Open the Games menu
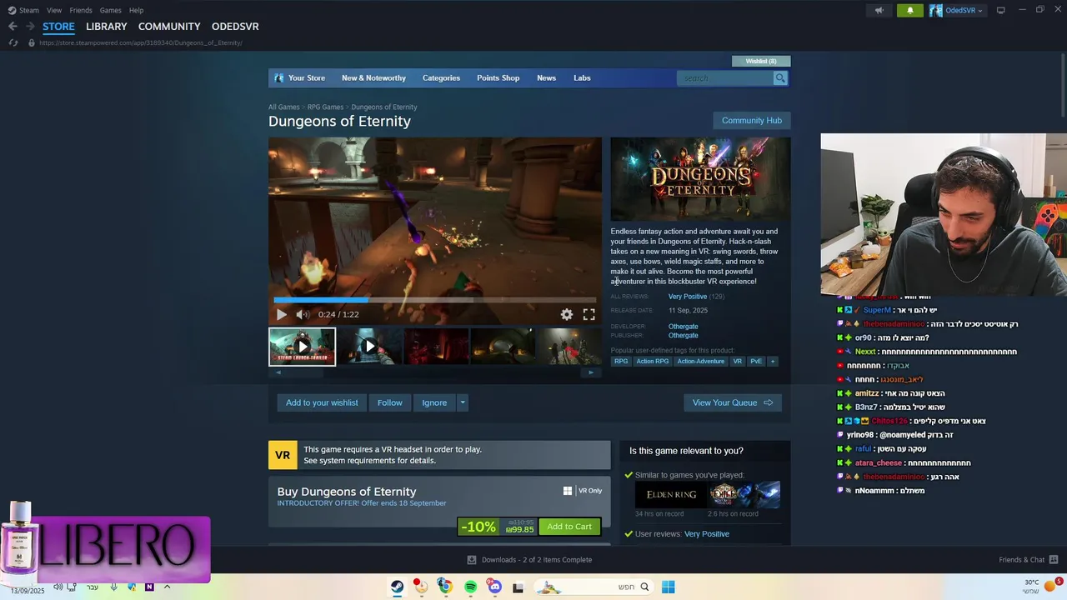Image resolution: width=1067 pixels, height=600 pixels. [110, 10]
